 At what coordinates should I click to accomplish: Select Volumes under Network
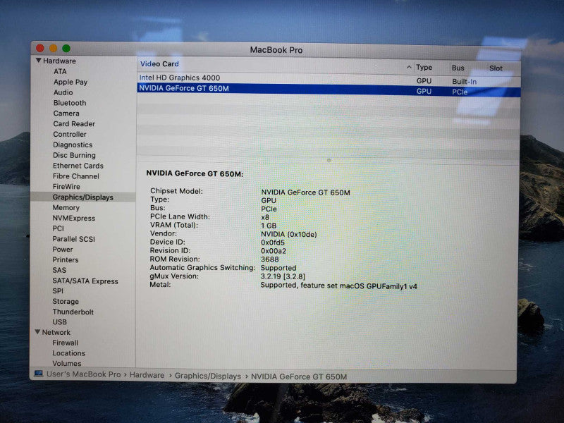[x=66, y=363]
